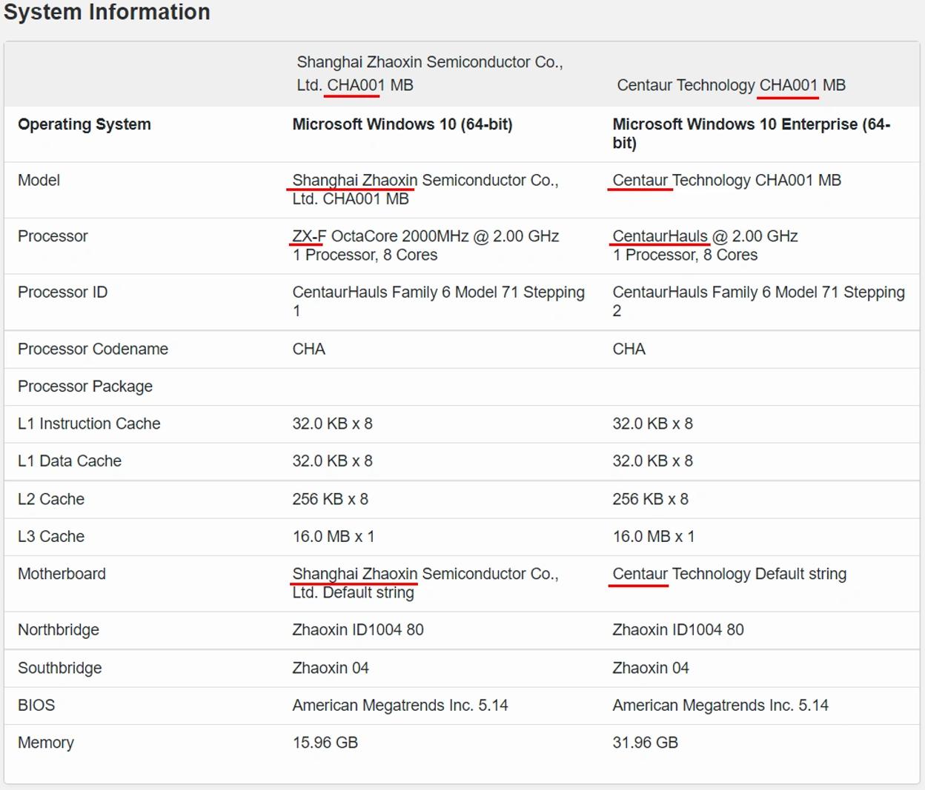Click "16.0 MB x 1" in the Shanghai Zhaoxin column
This screenshot has width=925, height=790.
click(x=334, y=536)
